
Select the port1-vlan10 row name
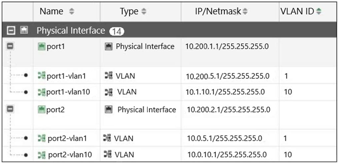tap(68, 92)
